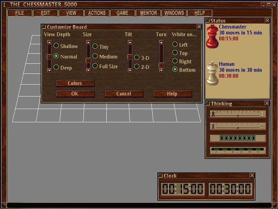Open the MENTOR menu
The width and height of the screenshot is (278, 209).
148,13
